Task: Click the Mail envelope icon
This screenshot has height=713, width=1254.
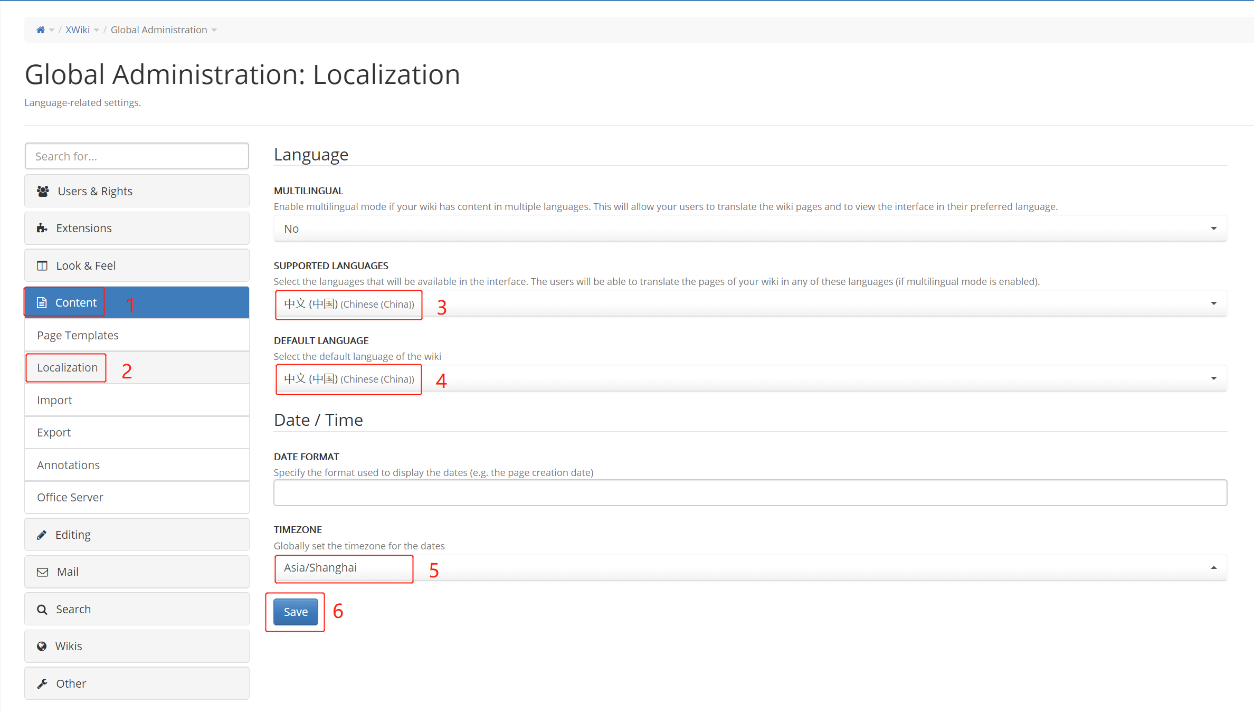Action: (x=42, y=572)
